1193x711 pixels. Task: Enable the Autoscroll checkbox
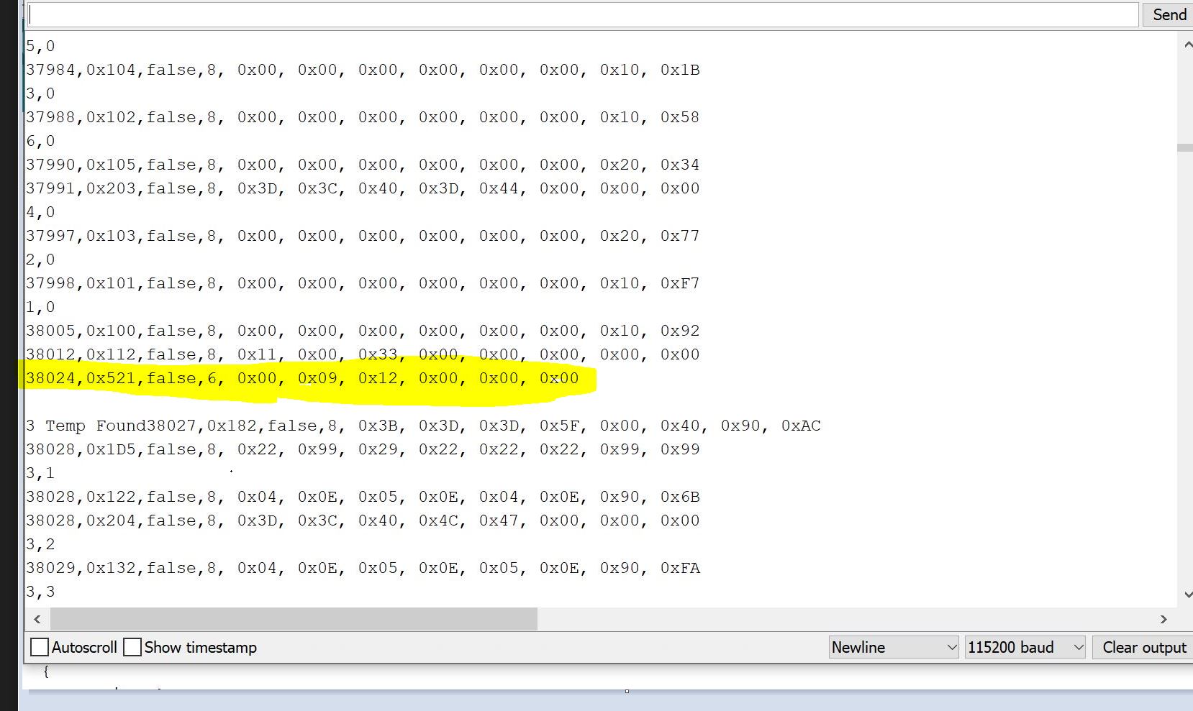tap(40, 647)
